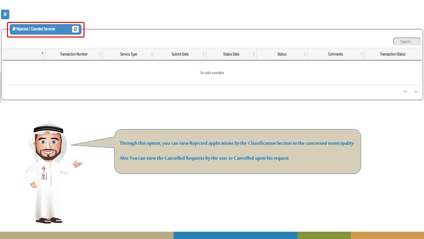Go to next page with >> button
This screenshot has height=239, width=424.
416,92
